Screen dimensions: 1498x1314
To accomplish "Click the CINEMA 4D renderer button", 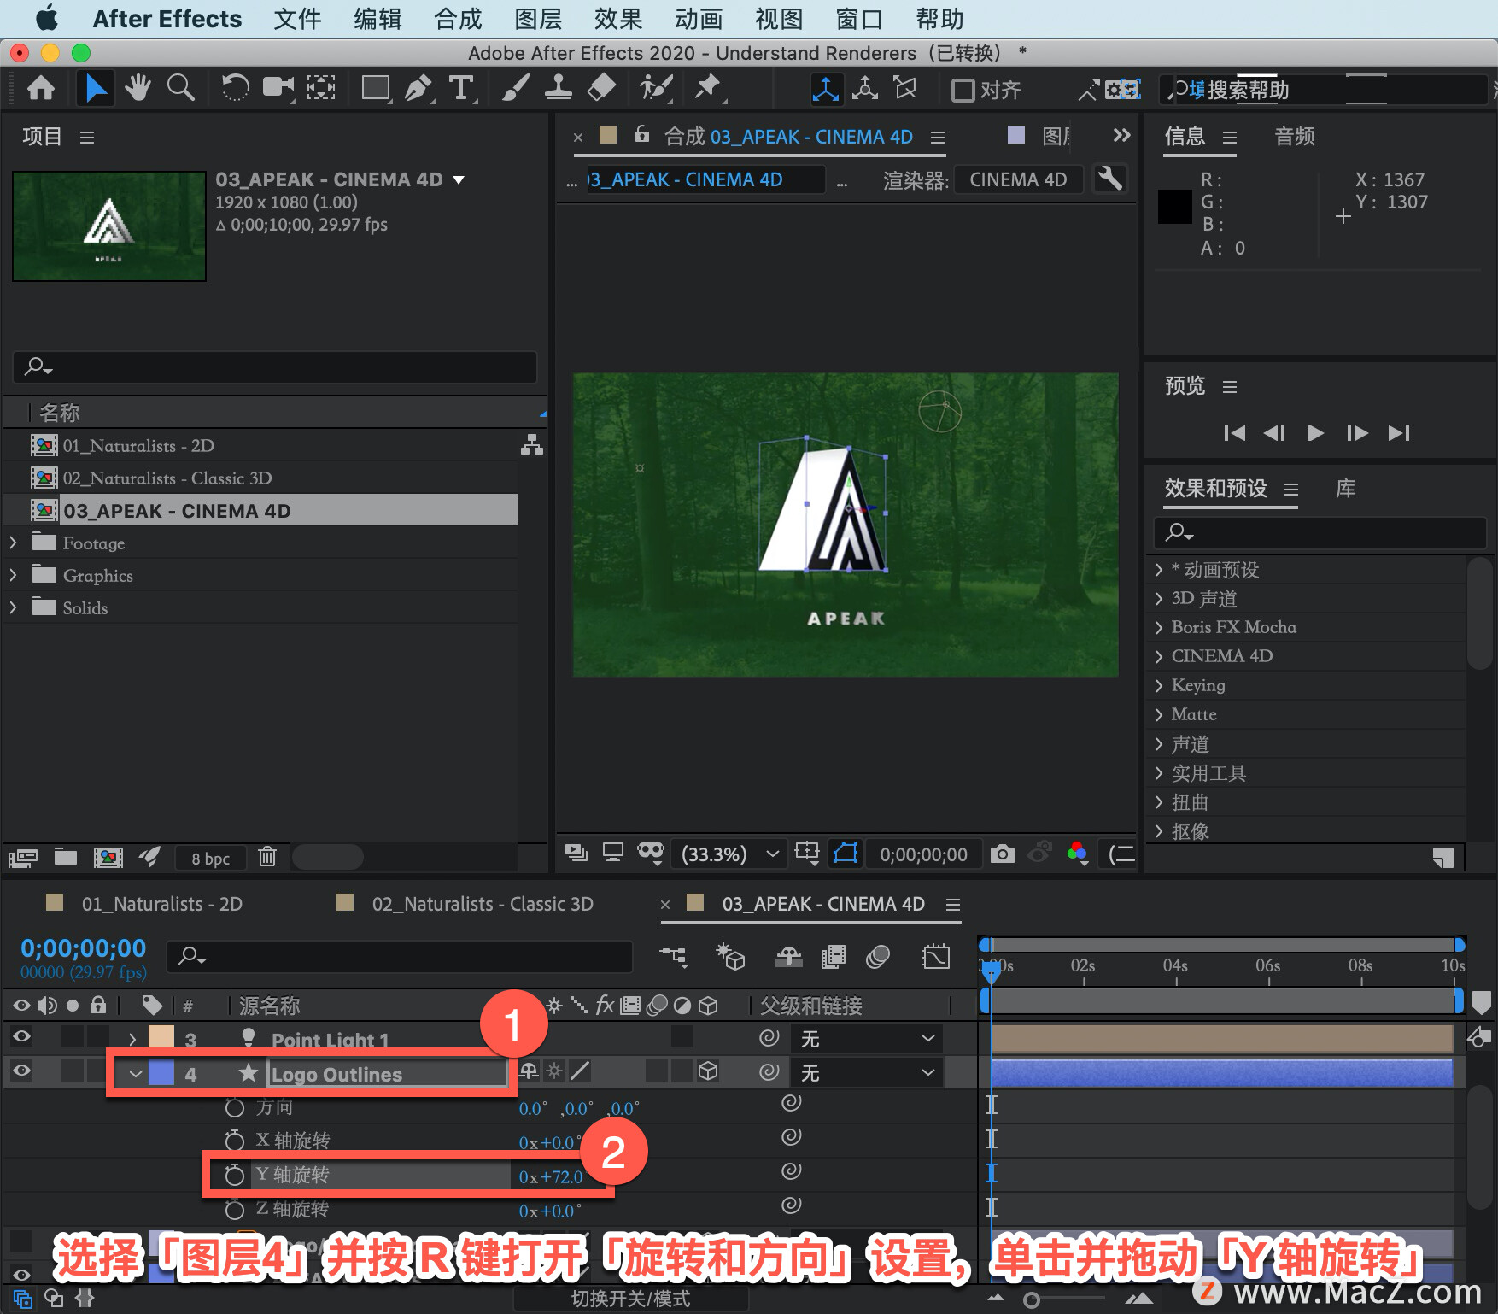I will tap(1018, 179).
